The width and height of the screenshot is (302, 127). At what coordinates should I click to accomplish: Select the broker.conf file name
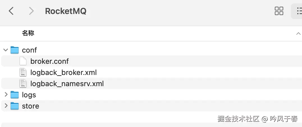[x=49, y=61]
